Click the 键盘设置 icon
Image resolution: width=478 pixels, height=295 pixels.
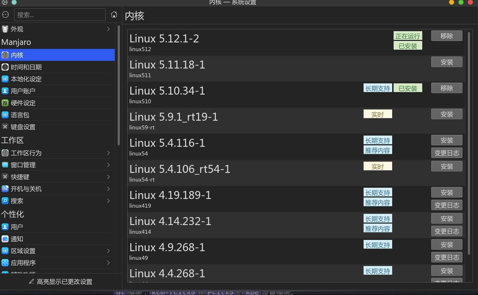(x=5, y=127)
